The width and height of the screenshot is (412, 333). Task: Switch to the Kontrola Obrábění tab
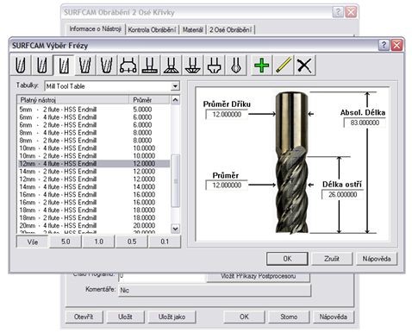[152, 29]
